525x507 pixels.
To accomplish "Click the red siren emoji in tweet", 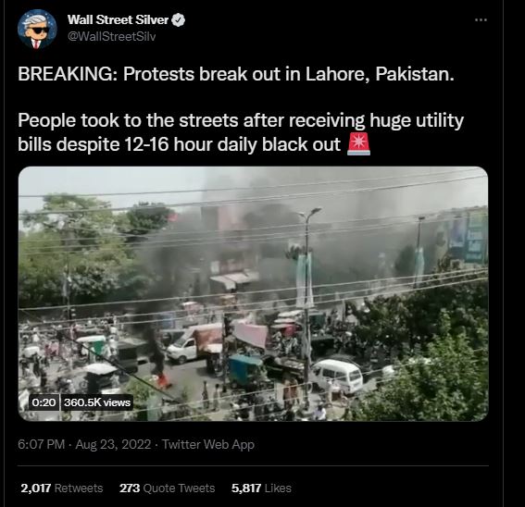I will coord(359,144).
